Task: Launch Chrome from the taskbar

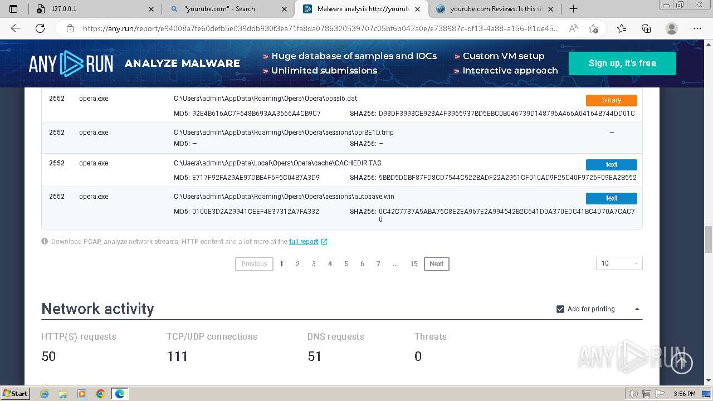Action: click(x=101, y=394)
